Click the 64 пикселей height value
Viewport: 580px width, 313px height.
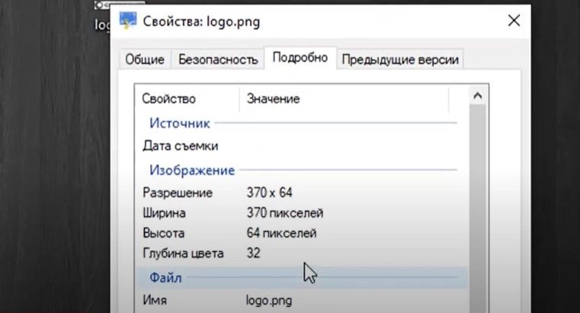coord(281,233)
